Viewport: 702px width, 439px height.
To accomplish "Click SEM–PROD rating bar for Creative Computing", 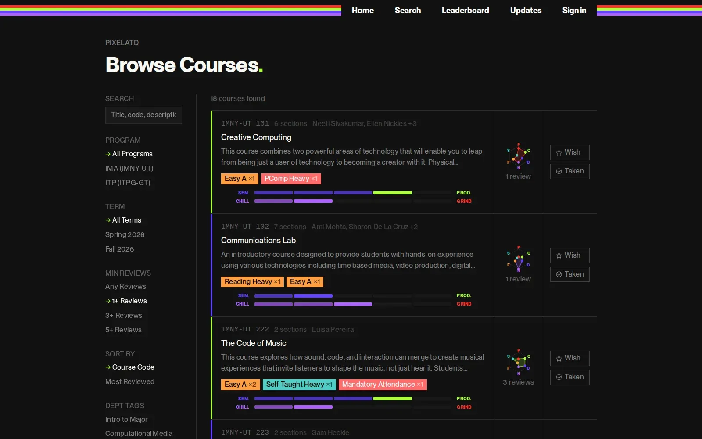I will pyautogui.click(x=353, y=193).
